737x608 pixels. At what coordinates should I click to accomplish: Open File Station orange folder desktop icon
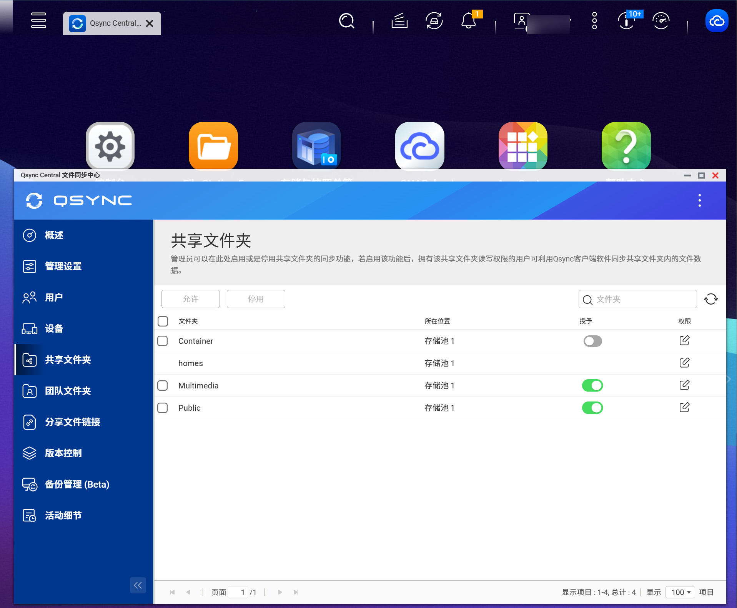click(x=213, y=146)
